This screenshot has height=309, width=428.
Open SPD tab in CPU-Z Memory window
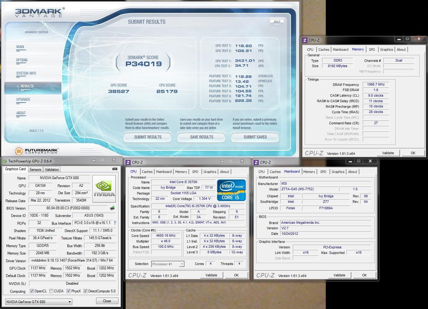(372, 50)
